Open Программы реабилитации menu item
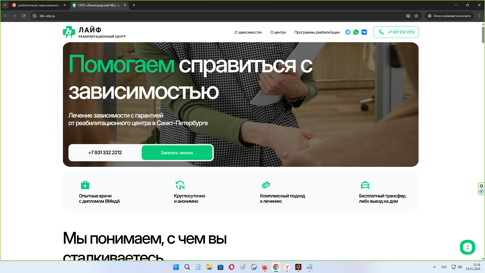Screen dimensions: 485x273 317,32
